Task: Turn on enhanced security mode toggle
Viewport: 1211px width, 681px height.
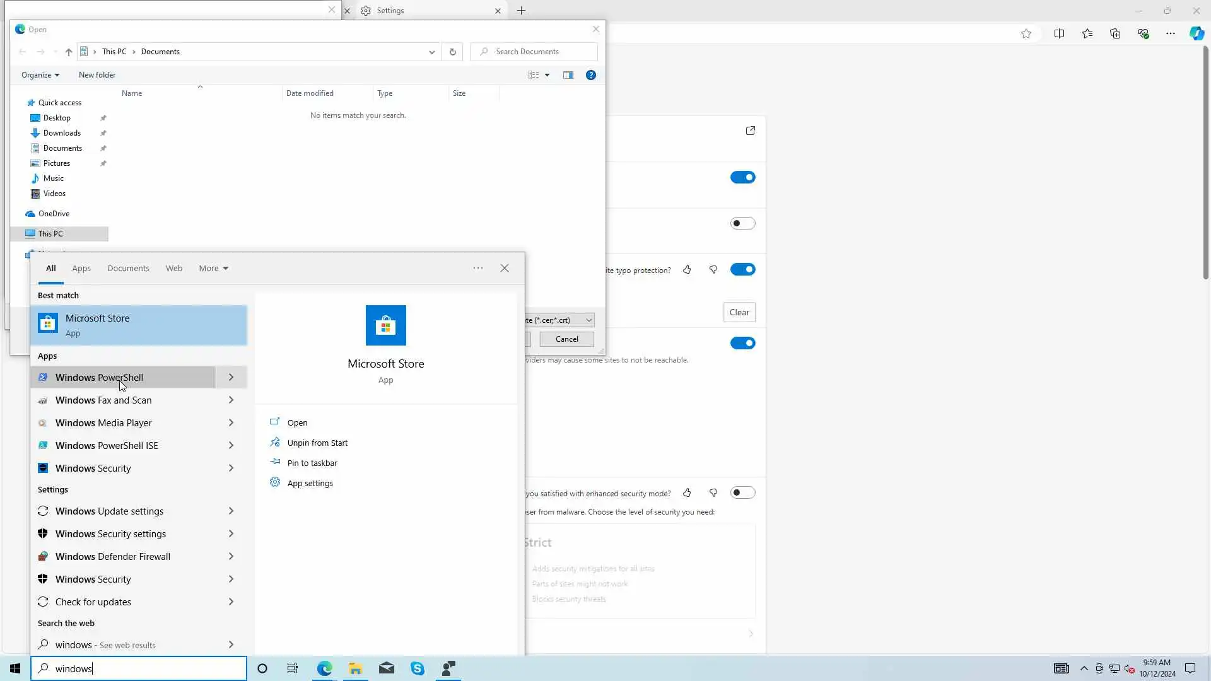Action: point(742,493)
